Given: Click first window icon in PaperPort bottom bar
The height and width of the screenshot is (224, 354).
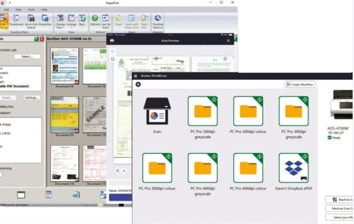Looking at the screenshot, I should (21, 195).
